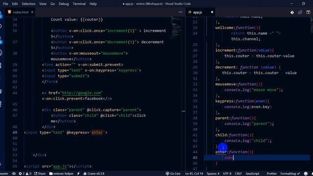
Task: Click the highlighted 'enter' handler in index.html
Action: tap(97, 132)
